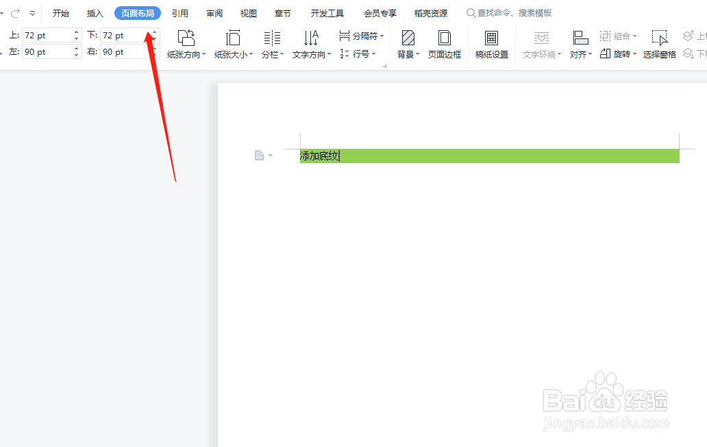Open the 纸张方向 page orientation icon
The height and width of the screenshot is (447, 707).
coord(186,38)
